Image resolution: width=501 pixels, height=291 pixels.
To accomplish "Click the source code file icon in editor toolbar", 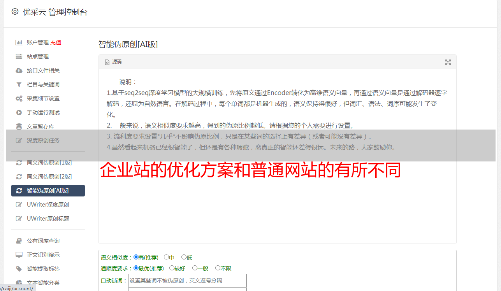I will (107, 62).
